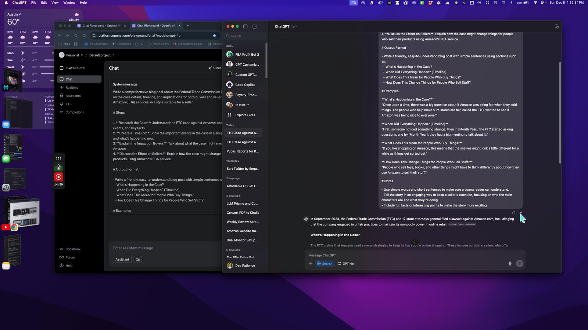The image size is (588, 330).
Task: Click the ChatGPT sidebar Search field
Action: pyautogui.click(x=245, y=36)
